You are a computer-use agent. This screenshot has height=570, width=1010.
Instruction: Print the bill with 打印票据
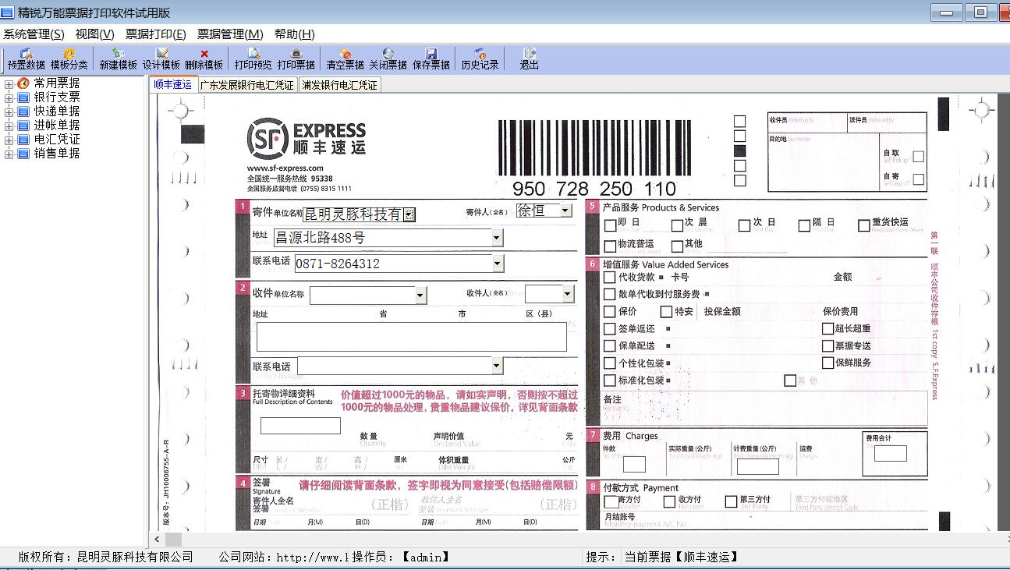click(x=296, y=59)
